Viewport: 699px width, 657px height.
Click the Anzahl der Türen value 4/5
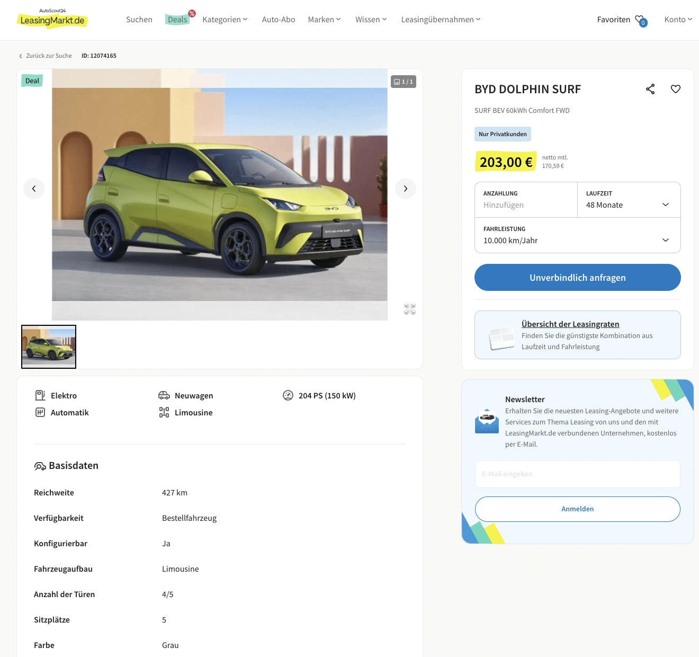(168, 594)
